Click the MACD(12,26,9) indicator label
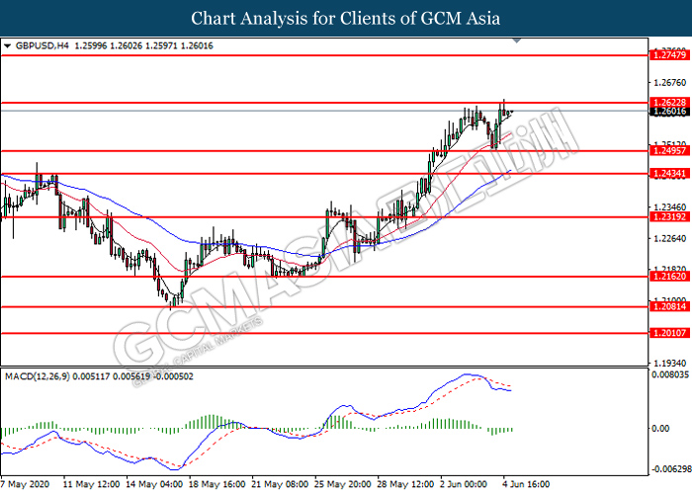Image resolution: width=692 pixels, height=494 pixels. click(38, 376)
